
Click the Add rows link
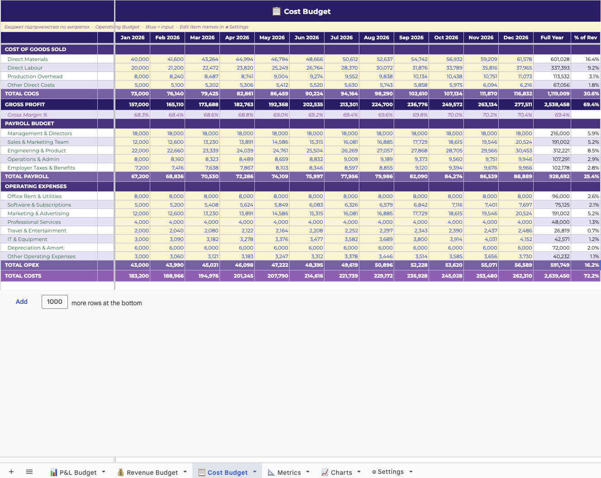pos(22,302)
